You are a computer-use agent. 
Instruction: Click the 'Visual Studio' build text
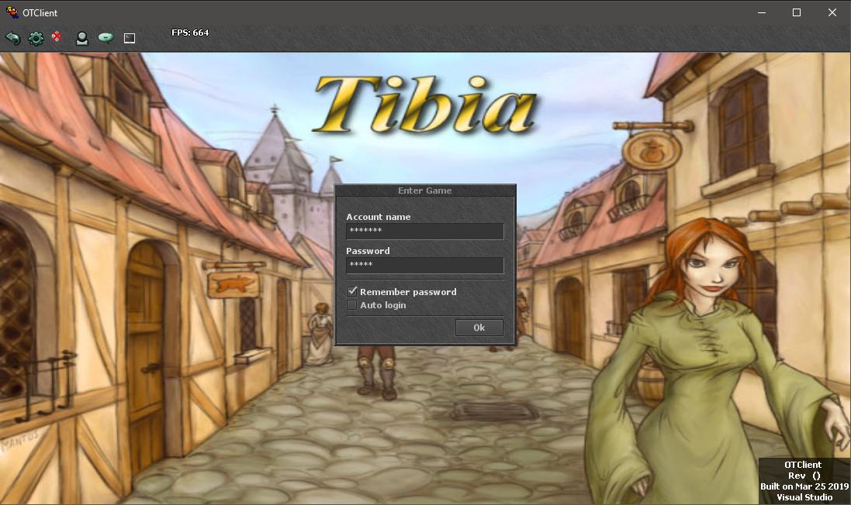point(804,497)
